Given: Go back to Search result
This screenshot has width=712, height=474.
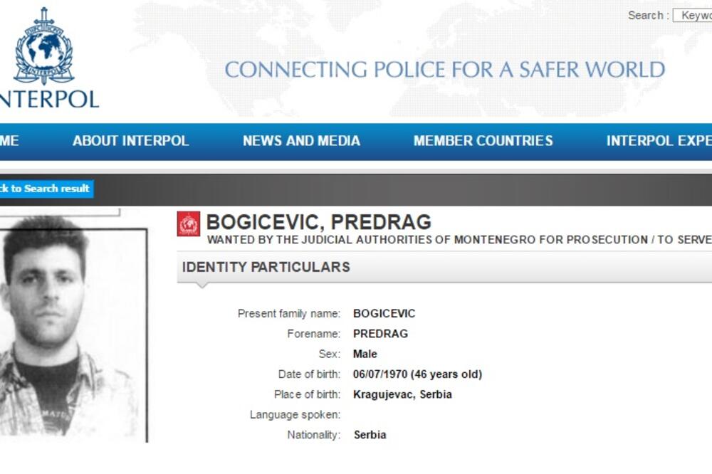Looking at the screenshot, I should [x=44, y=189].
